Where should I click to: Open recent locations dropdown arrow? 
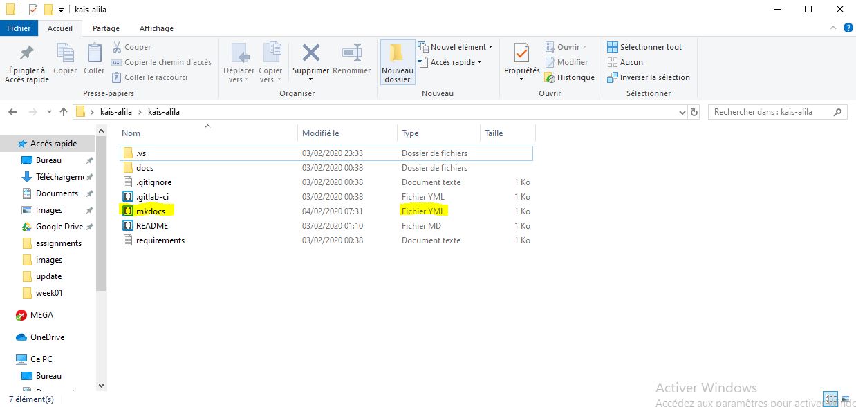point(48,111)
